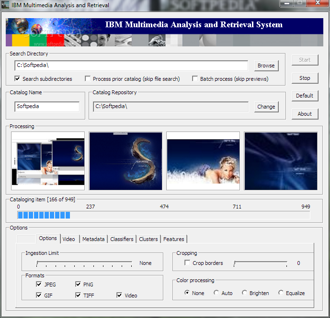The image size is (330, 318).
Task: Click the Ingestion Limit slider
Action: pos(84,263)
